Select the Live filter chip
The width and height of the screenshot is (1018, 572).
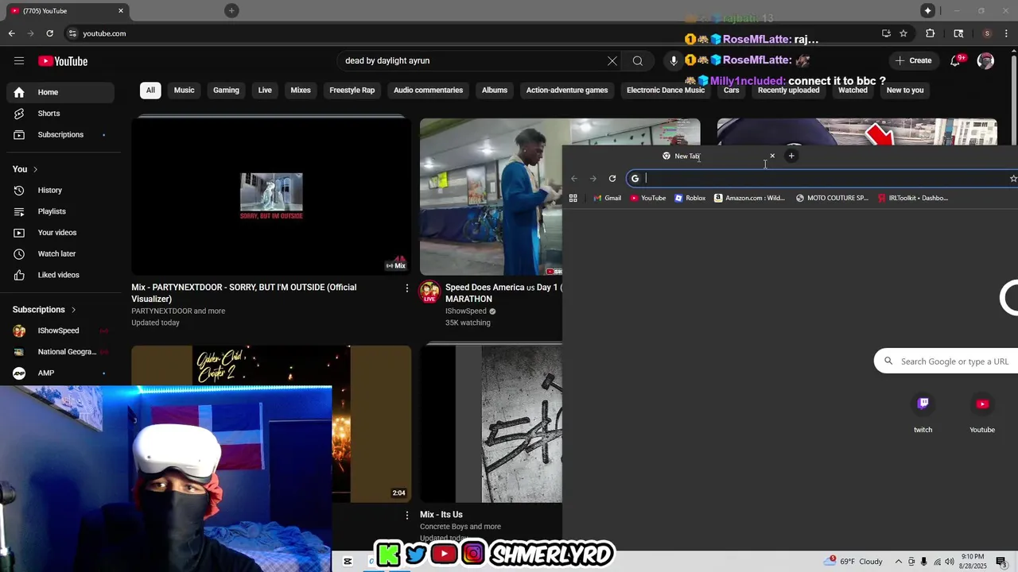[x=265, y=91]
